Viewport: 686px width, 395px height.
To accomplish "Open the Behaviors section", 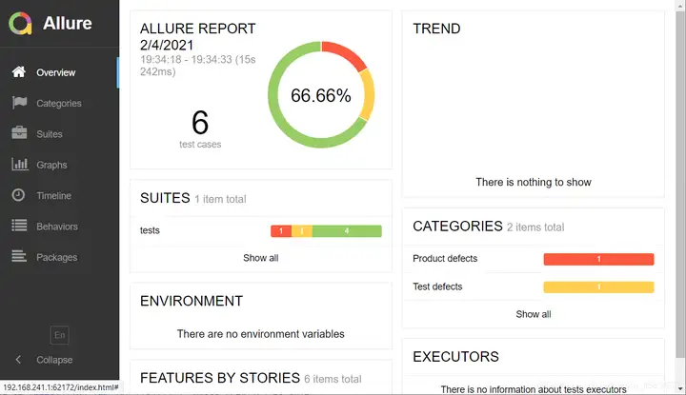I will (59, 227).
